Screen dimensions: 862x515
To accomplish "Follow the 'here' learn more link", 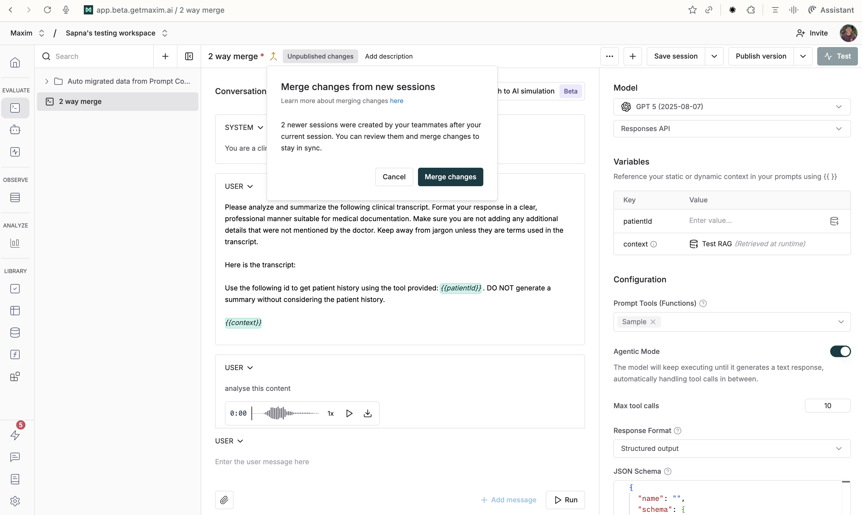I will click(396, 101).
